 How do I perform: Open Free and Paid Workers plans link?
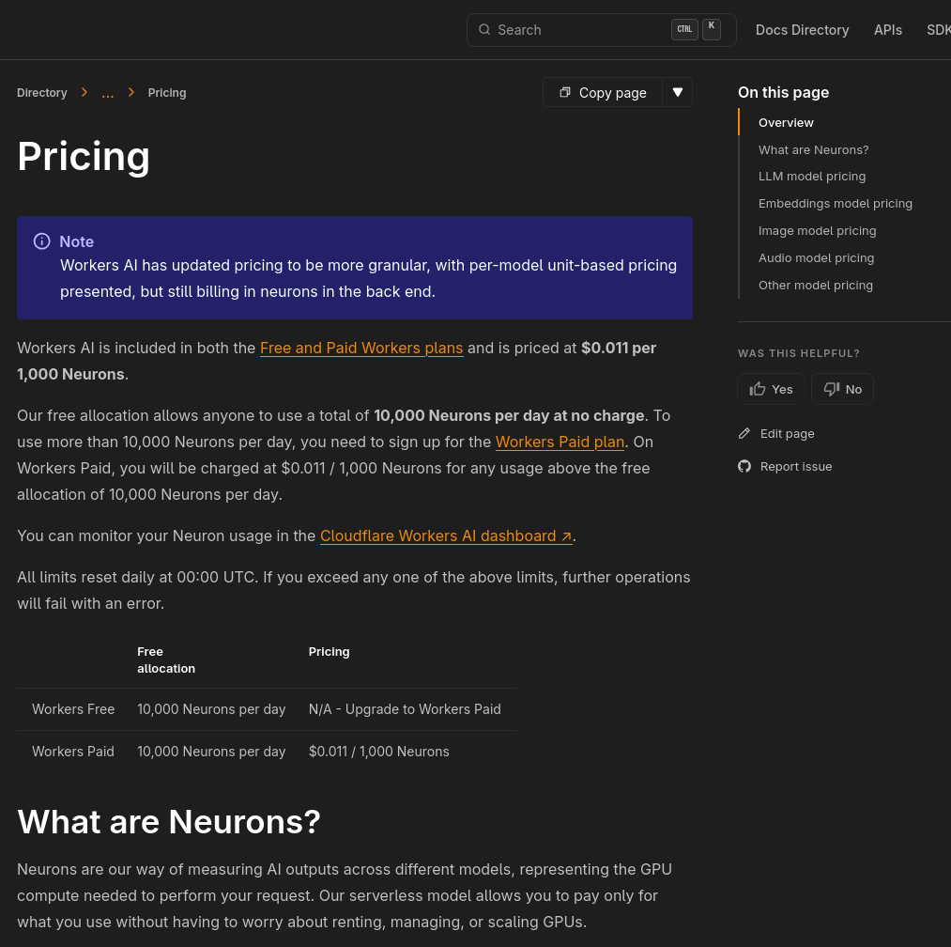[361, 348]
